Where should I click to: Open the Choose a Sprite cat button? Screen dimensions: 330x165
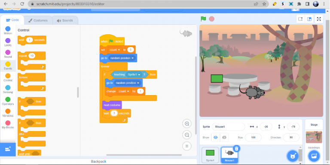(x=293, y=156)
